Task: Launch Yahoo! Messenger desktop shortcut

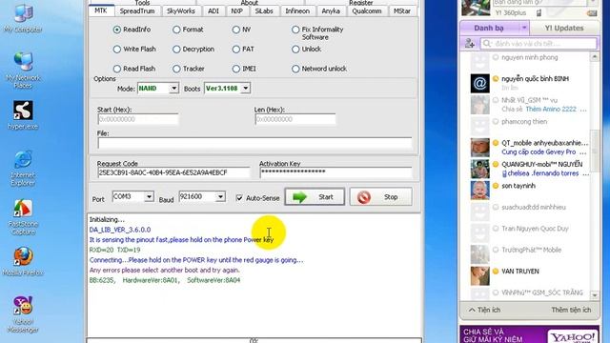Action: click(x=23, y=313)
